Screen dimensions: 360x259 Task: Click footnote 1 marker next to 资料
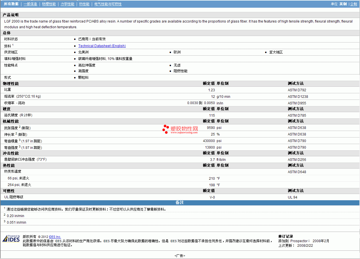(x=13, y=45)
